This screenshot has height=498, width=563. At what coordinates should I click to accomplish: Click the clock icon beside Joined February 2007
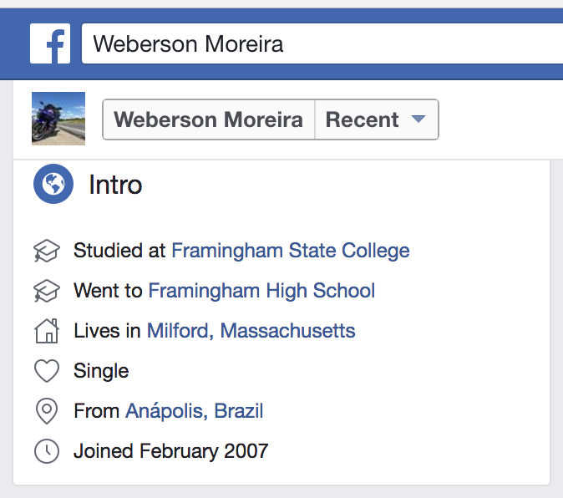pos(47,451)
